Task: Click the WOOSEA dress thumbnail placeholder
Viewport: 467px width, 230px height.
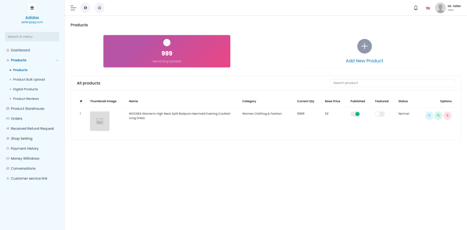Action: [99, 121]
